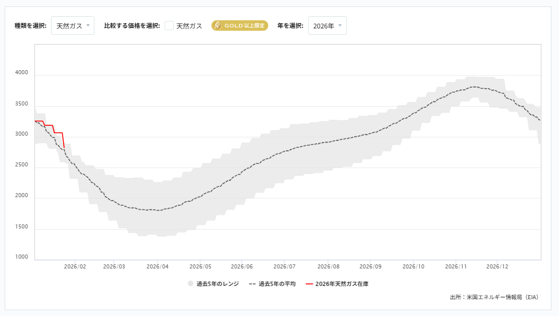Click the coin icon in the GOLD badge
The image size is (559, 316).
pos(218,26)
